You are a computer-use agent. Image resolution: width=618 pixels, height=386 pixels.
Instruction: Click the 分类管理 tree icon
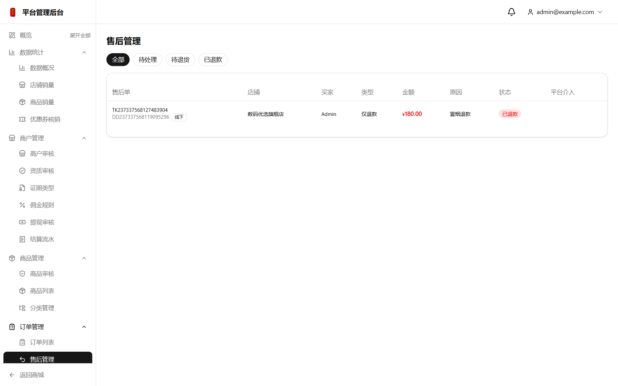(22, 308)
